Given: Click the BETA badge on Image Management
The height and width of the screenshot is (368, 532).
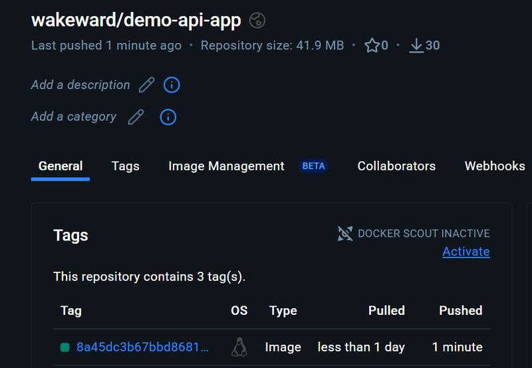Looking at the screenshot, I should point(313,166).
